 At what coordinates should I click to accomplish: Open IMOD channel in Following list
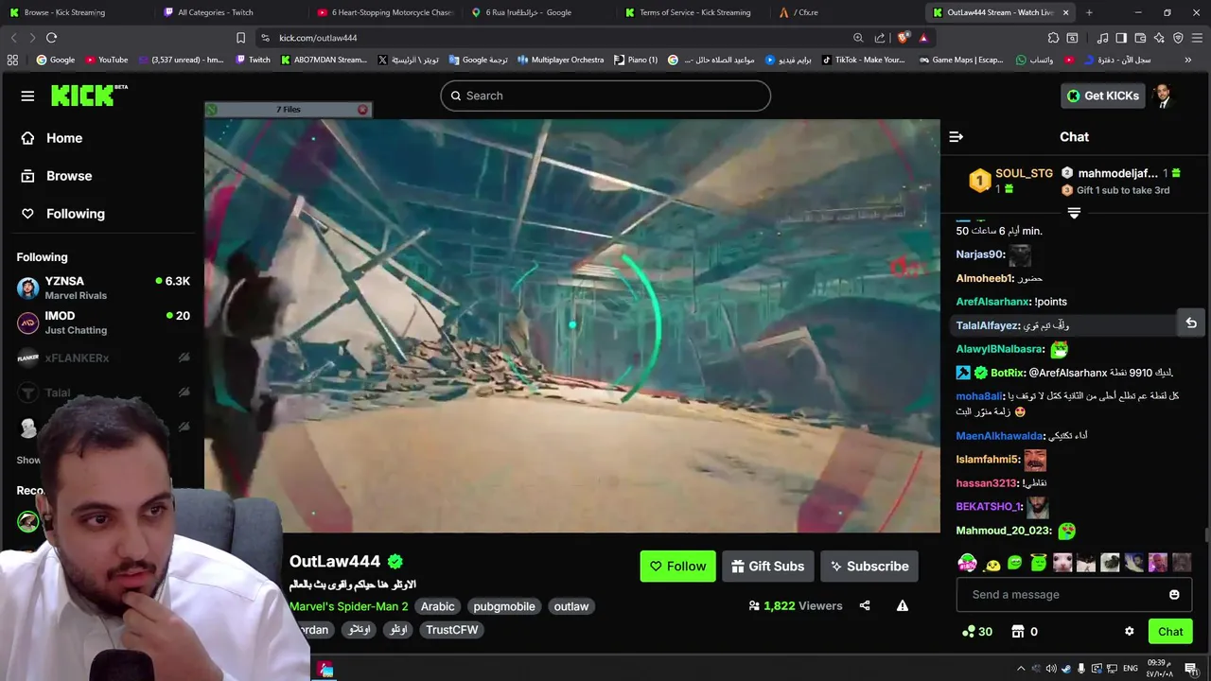(x=102, y=323)
